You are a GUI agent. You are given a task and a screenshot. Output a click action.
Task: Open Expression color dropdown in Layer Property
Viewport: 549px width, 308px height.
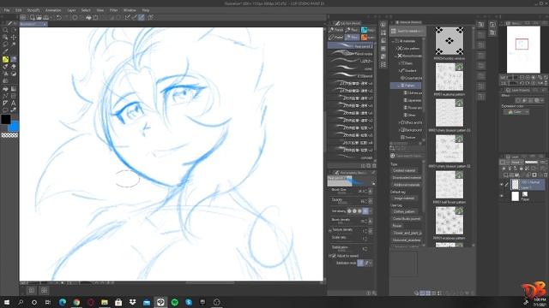click(516, 112)
